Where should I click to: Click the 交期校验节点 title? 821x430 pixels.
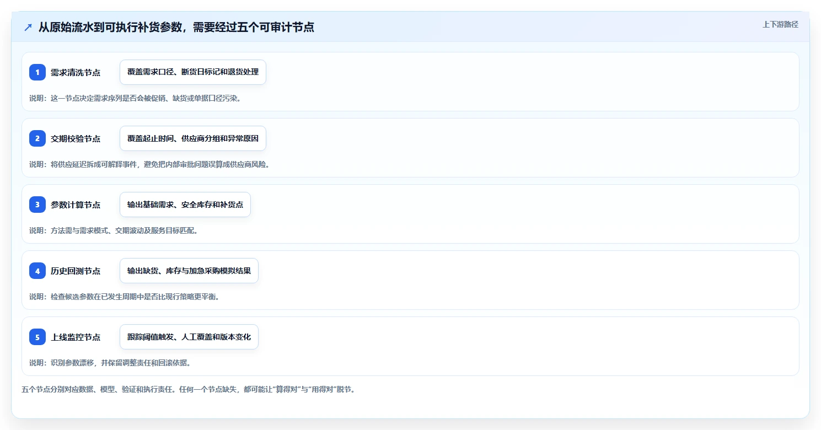pos(76,138)
